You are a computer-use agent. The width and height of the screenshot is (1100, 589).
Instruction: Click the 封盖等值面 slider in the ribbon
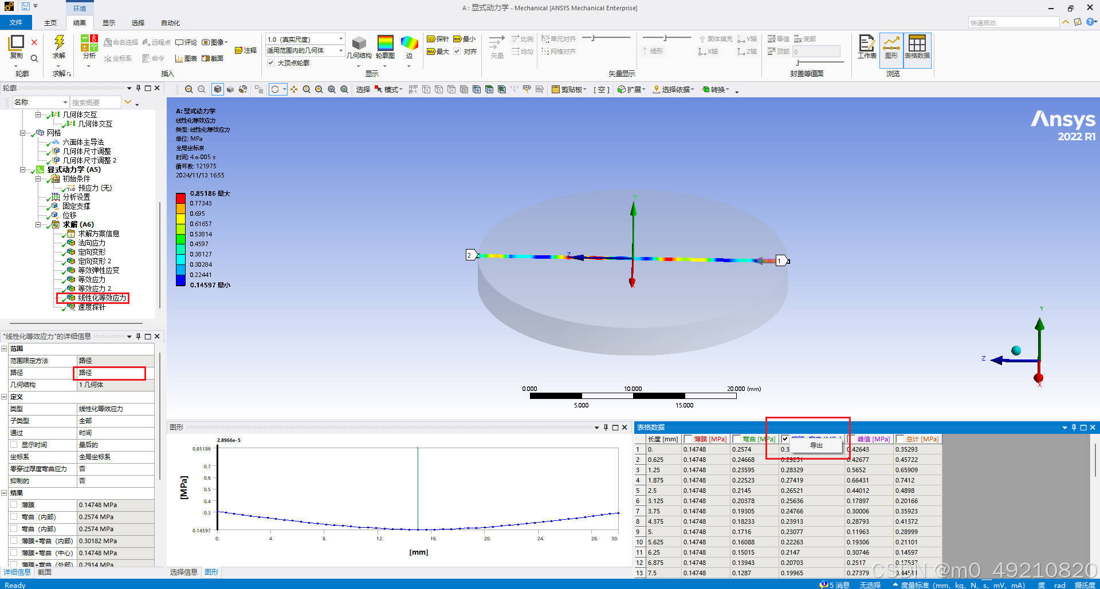pos(820,62)
